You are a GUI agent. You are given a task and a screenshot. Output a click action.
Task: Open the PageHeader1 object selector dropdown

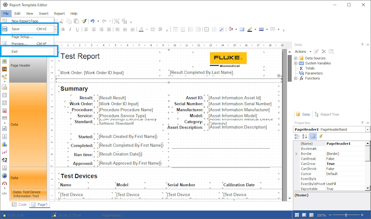tap(368, 129)
